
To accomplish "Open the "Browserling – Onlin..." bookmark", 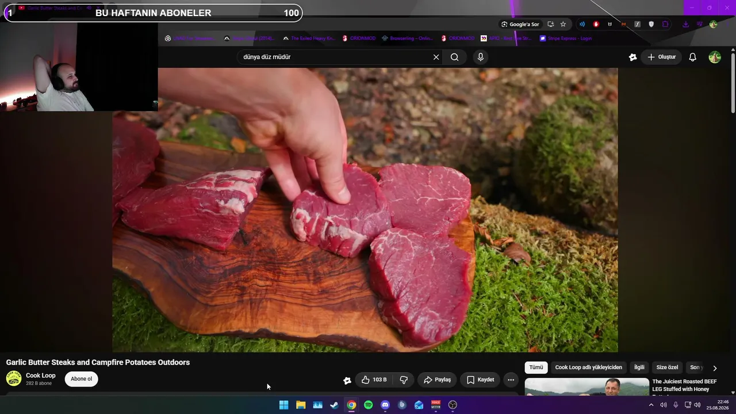I will (407, 39).
